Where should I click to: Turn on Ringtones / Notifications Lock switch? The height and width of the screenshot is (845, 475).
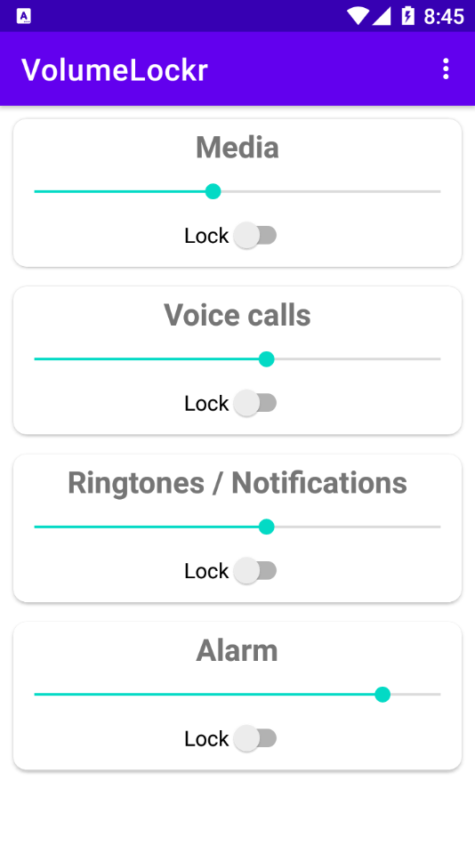(x=255, y=571)
